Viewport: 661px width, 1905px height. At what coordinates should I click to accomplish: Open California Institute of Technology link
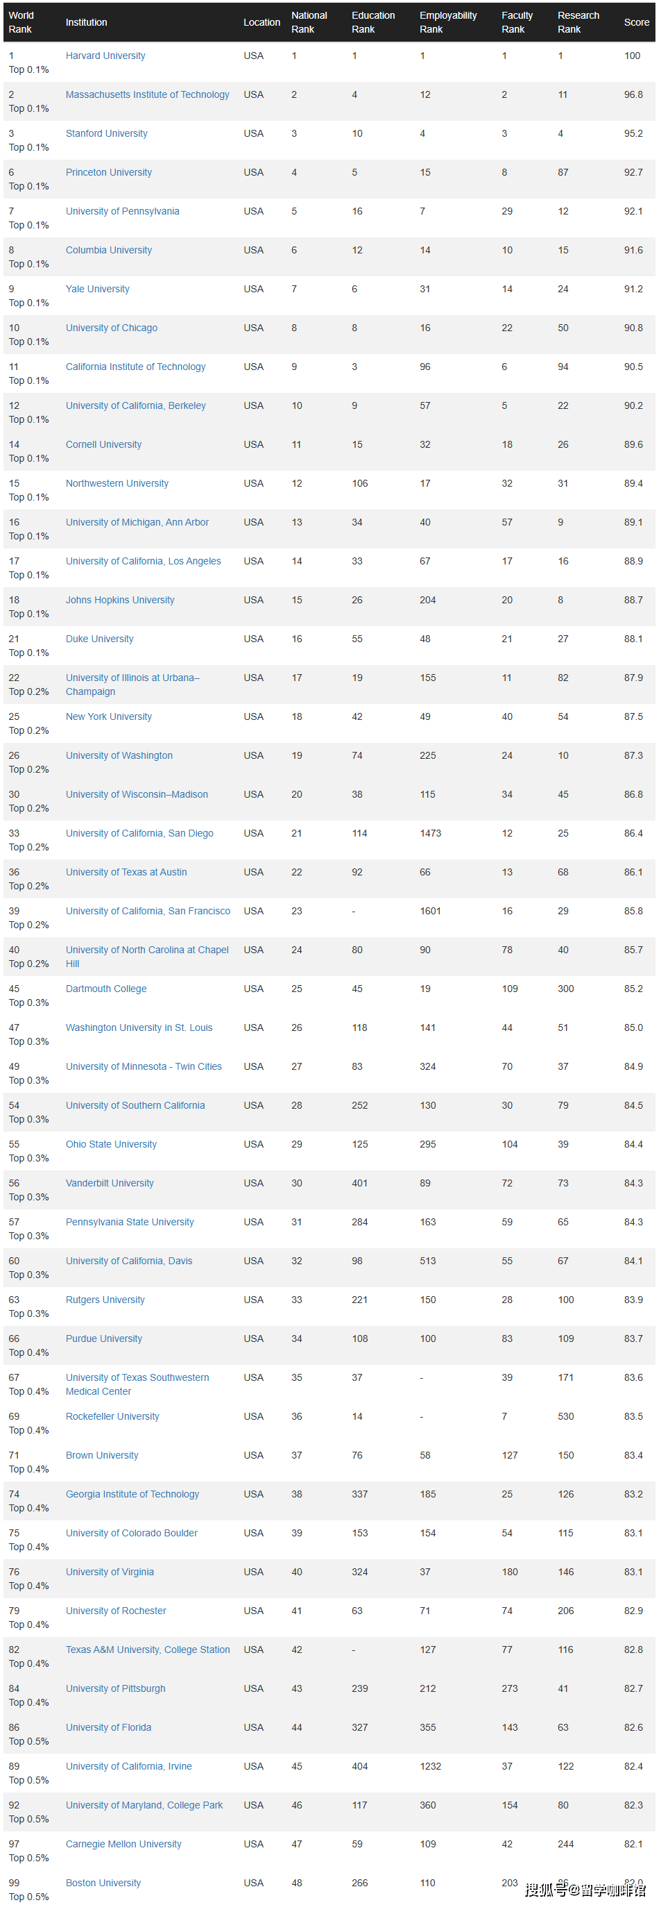tap(135, 367)
